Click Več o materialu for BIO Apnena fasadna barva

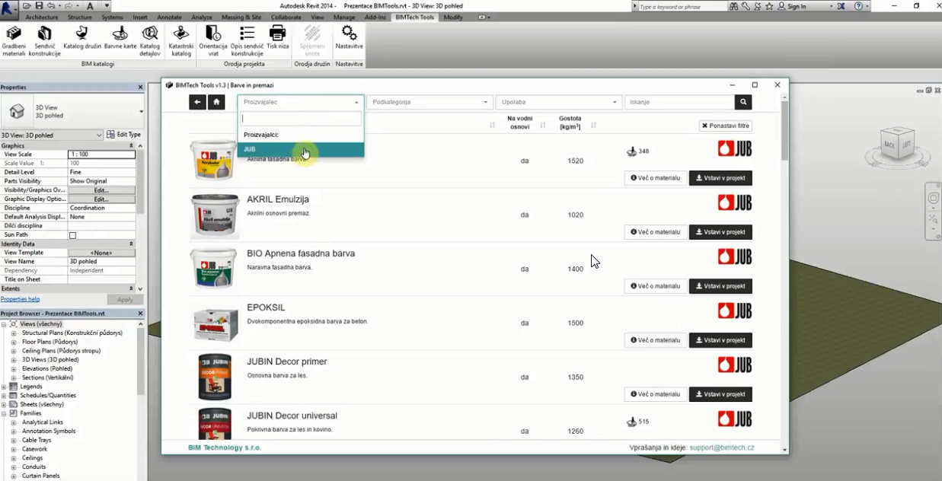click(656, 286)
